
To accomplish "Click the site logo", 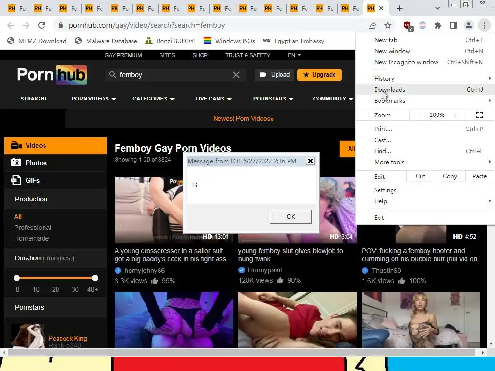I will 52,75.
